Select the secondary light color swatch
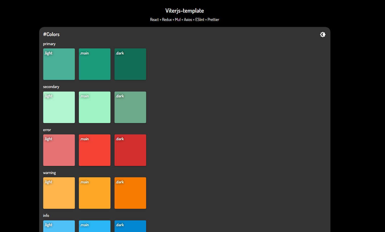The image size is (385, 232). (59, 107)
